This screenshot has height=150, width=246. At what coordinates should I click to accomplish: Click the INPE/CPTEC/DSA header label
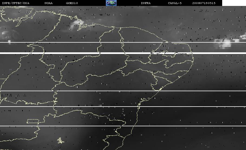tap(16, 3)
